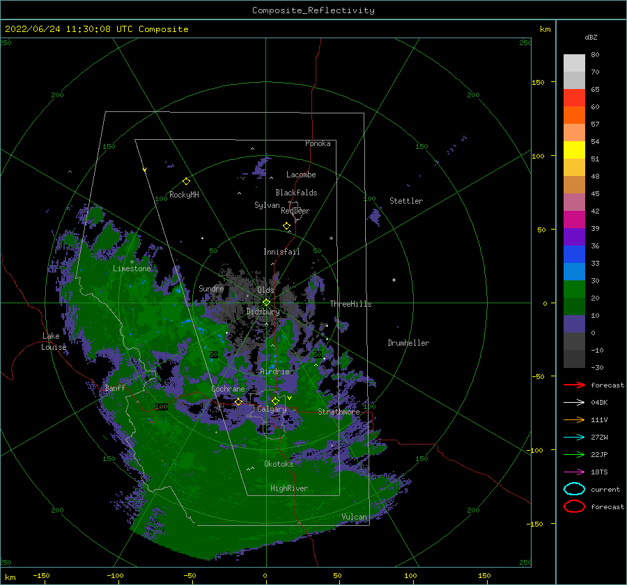Click the white 04DK arrow in legend
The image size is (627, 585).
click(574, 402)
